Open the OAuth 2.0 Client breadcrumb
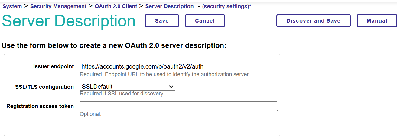This screenshot has height=139, width=397. point(116,6)
